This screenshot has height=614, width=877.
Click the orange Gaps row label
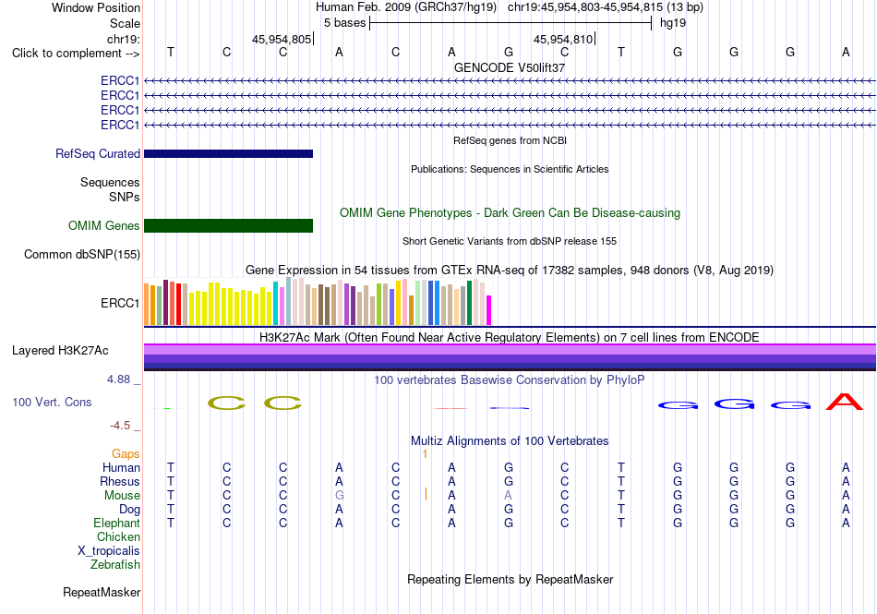(x=126, y=453)
